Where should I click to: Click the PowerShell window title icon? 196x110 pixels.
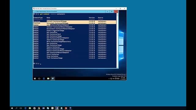[x=35, y=12]
